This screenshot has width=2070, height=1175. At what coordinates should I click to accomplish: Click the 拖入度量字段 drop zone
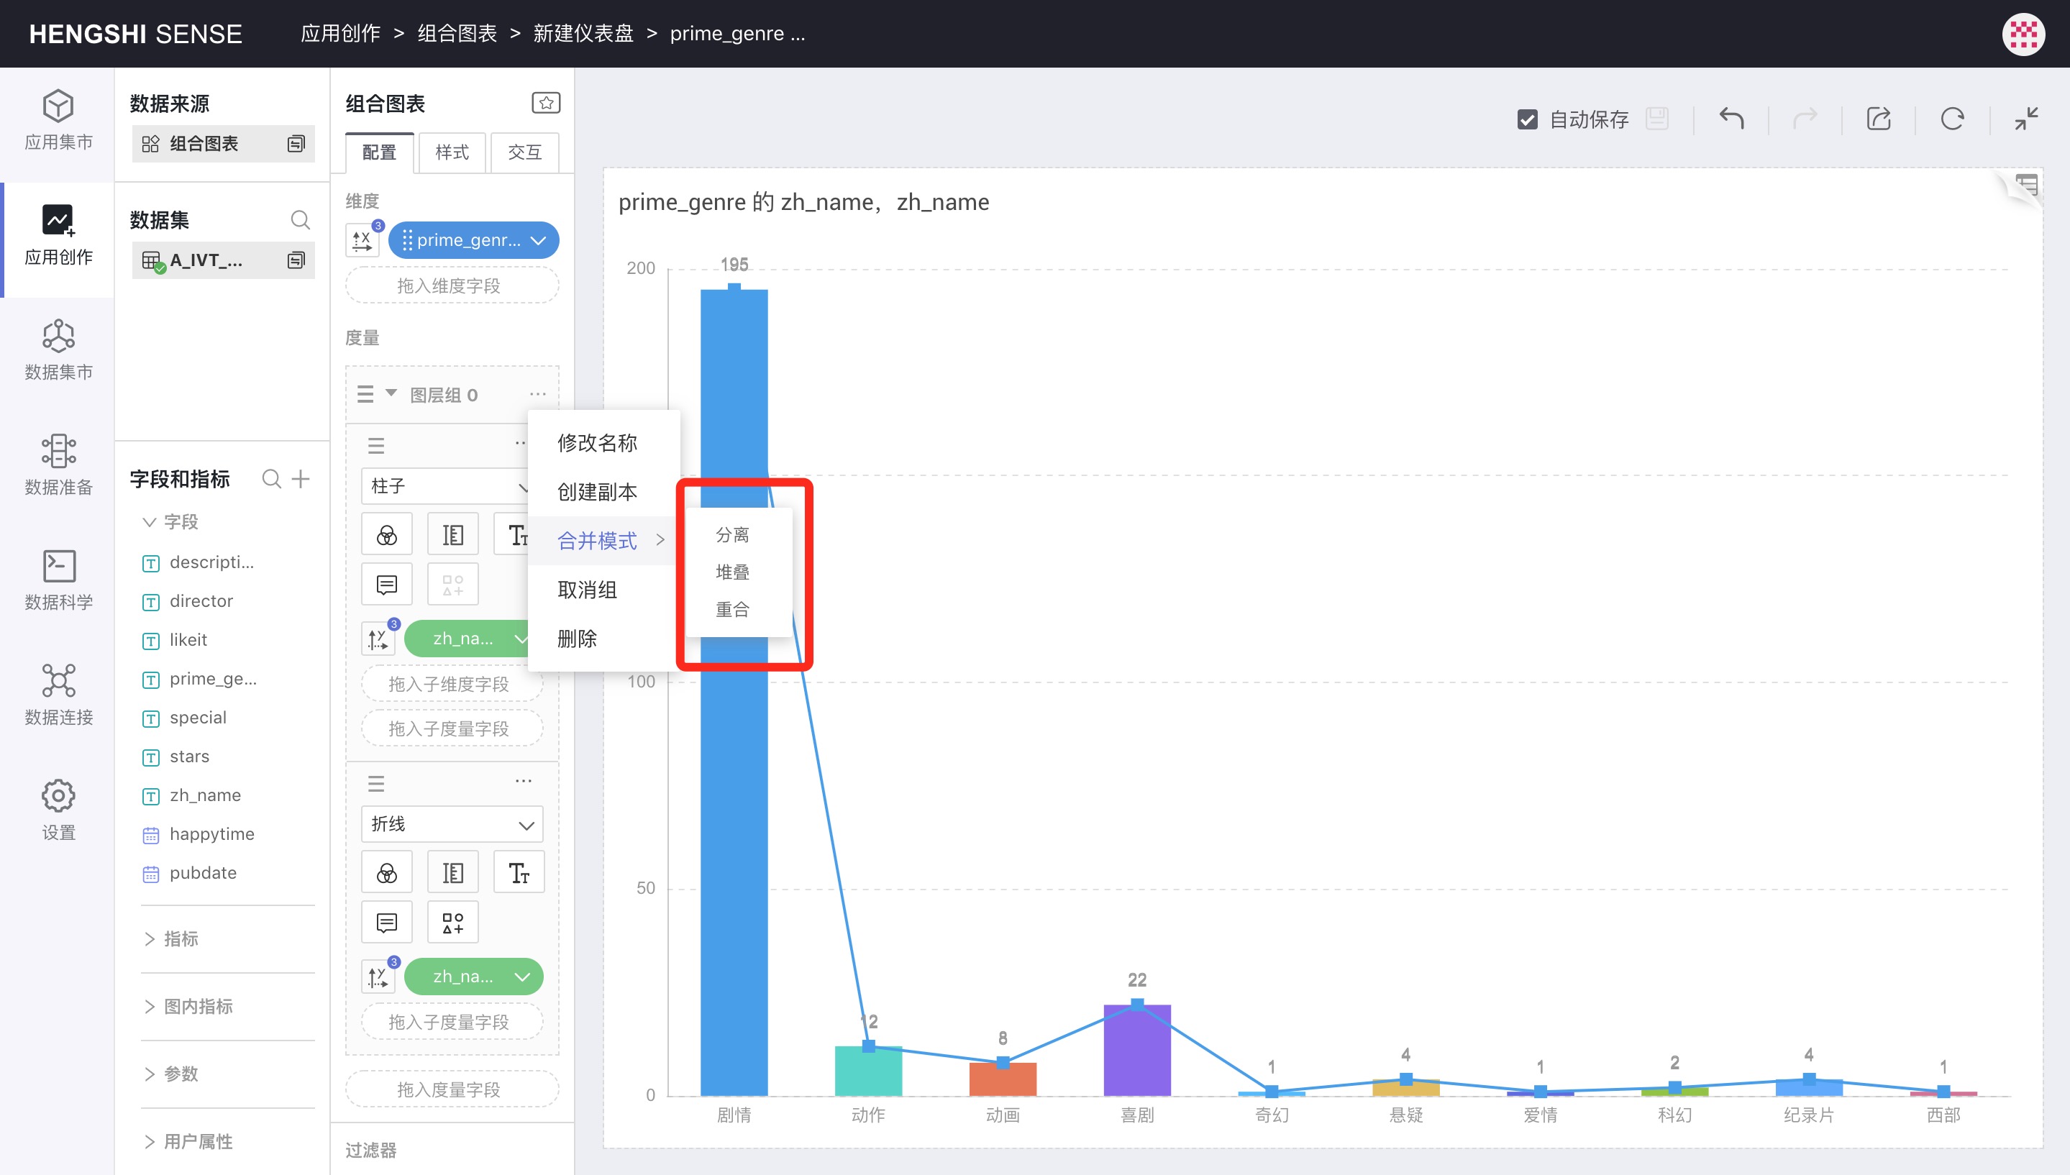[x=452, y=1089]
